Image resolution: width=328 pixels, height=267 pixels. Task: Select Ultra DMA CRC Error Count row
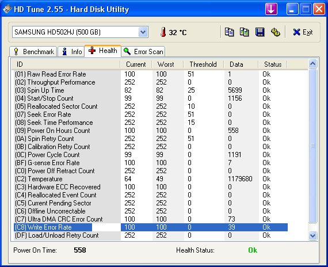point(151,219)
